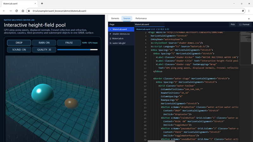The height and width of the screenshot is (142, 253).
Task: Click code line 5 with x:StyleSheet source
Action: pyautogui.click(x=177, y=43)
